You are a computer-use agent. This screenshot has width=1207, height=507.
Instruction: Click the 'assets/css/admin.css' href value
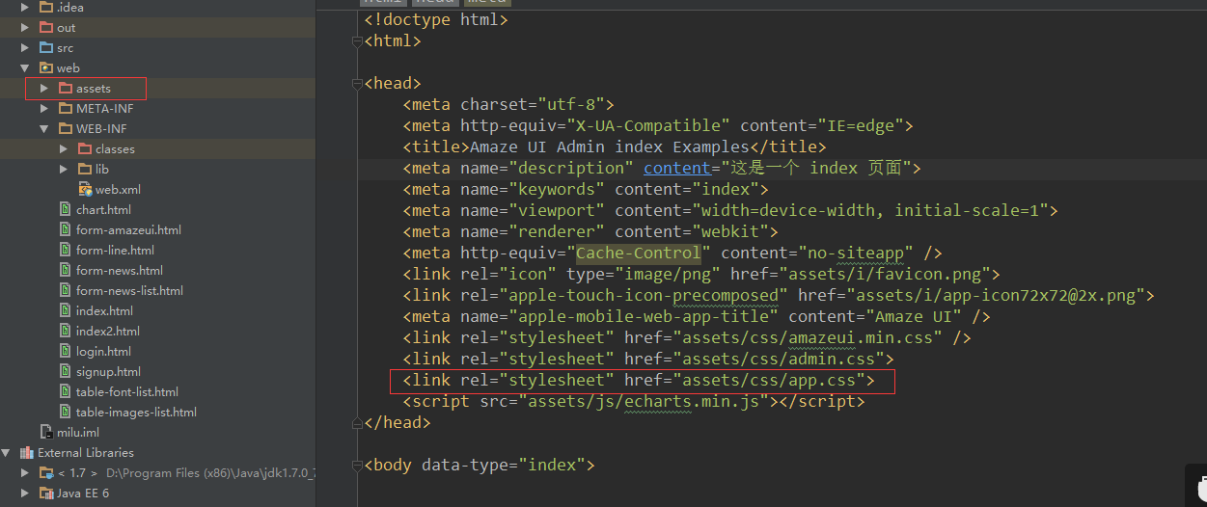click(779, 359)
